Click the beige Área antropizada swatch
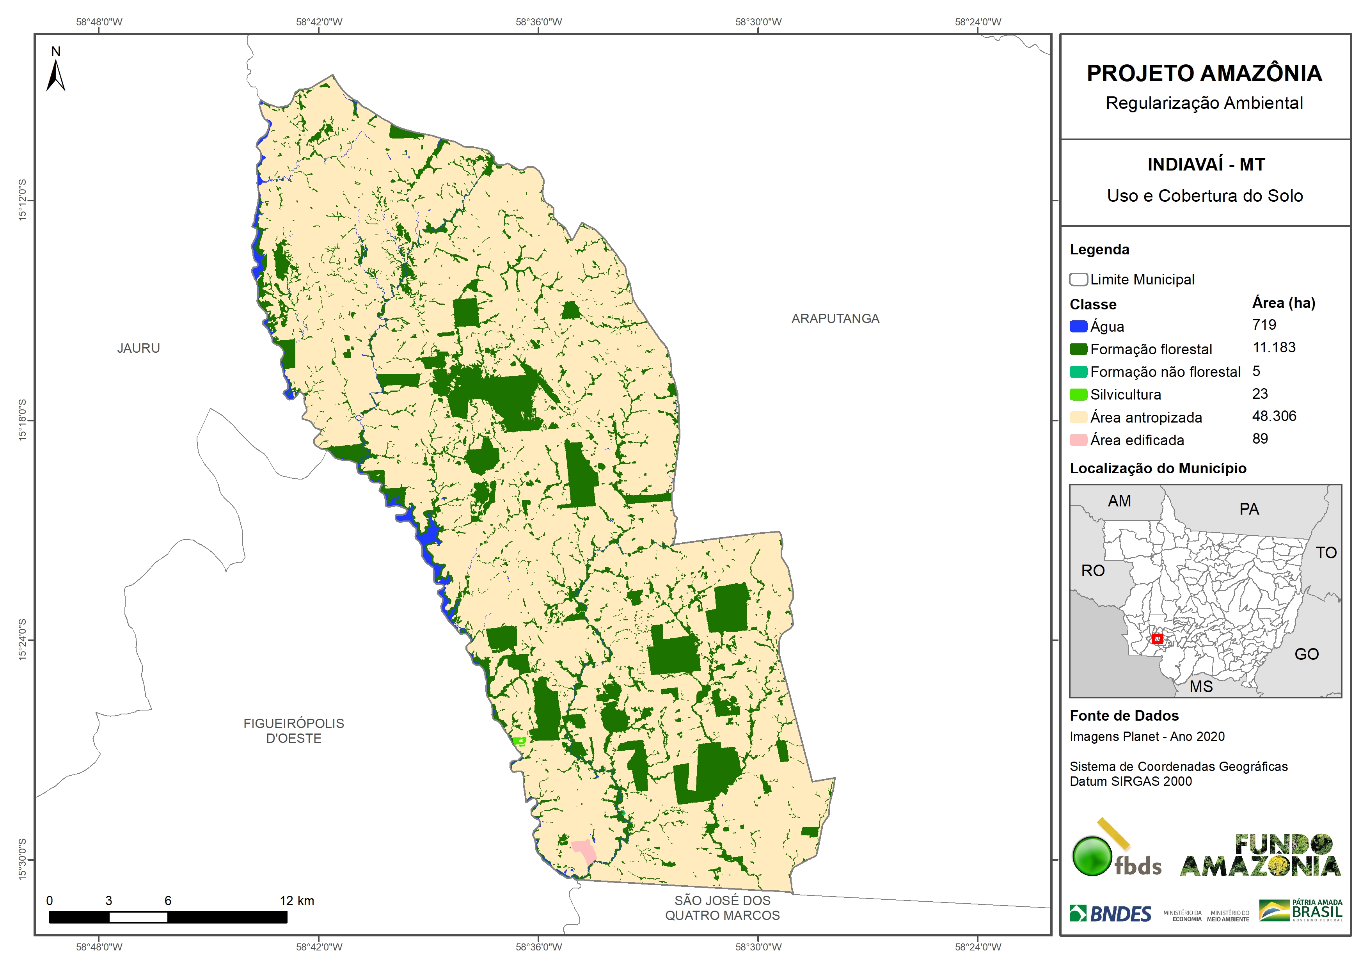Image resolution: width=1369 pixels, height=968 pixels. tap(1078, 417)
